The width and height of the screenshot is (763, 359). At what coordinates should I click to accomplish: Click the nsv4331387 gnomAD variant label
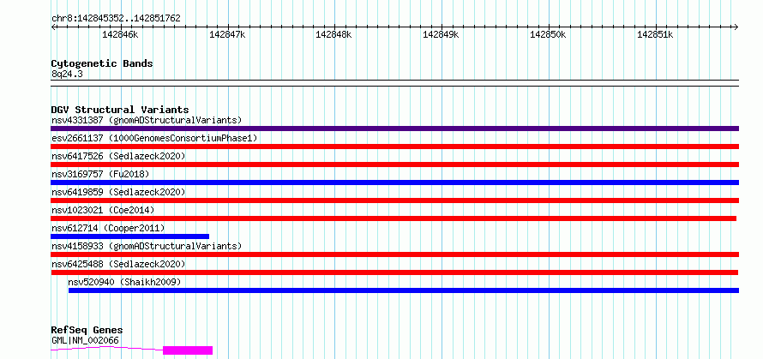pyautogui.click(x=147, y=120)
